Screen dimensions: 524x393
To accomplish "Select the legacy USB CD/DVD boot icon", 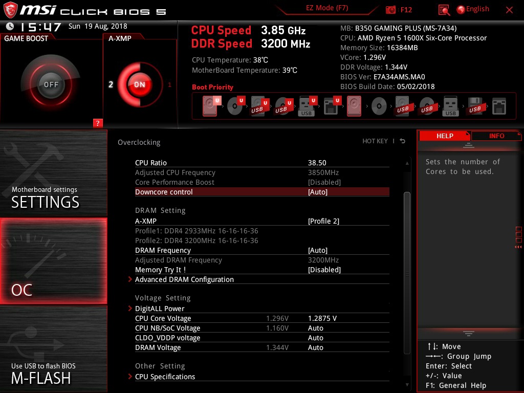I will (427, 106).
